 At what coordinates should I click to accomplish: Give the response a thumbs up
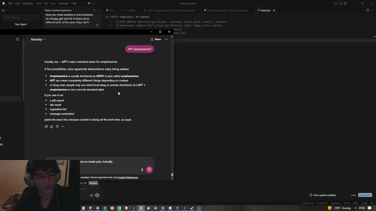(52, 127)
